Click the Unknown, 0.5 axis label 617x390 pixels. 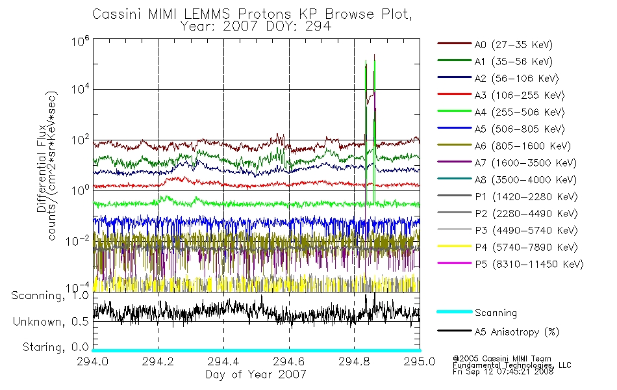[x=51, y=322]
